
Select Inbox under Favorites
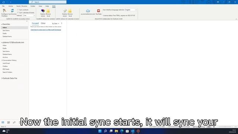[15, 28]
